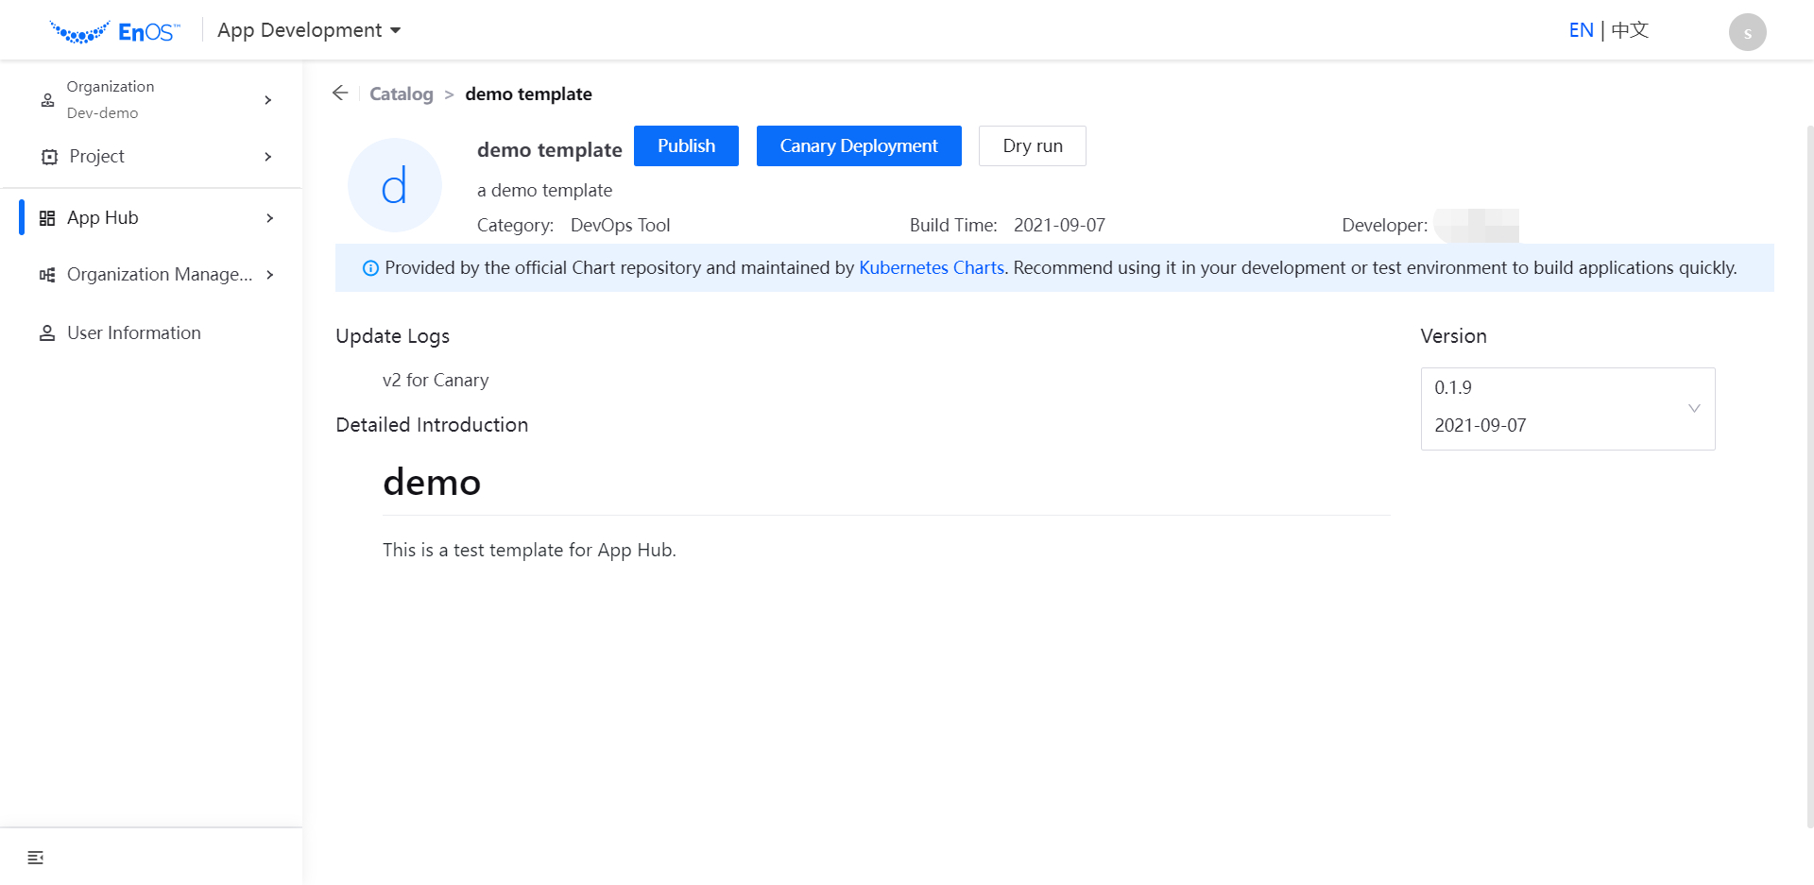Collapse the sidebar using the bottom icon
This screenshot has height=885, width=1814.
pos(35,857)
